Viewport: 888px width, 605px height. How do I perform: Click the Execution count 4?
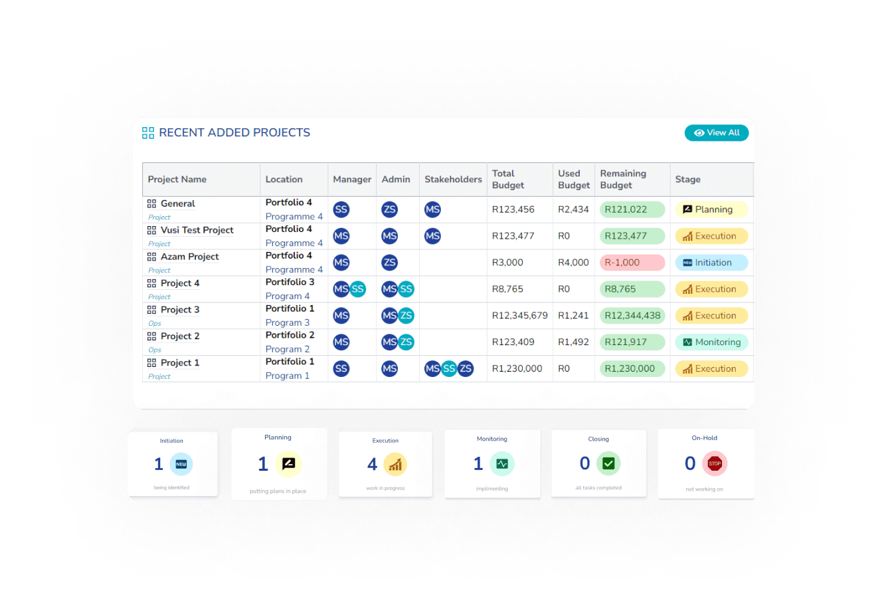pyautogui.click(x=372, y=464)
